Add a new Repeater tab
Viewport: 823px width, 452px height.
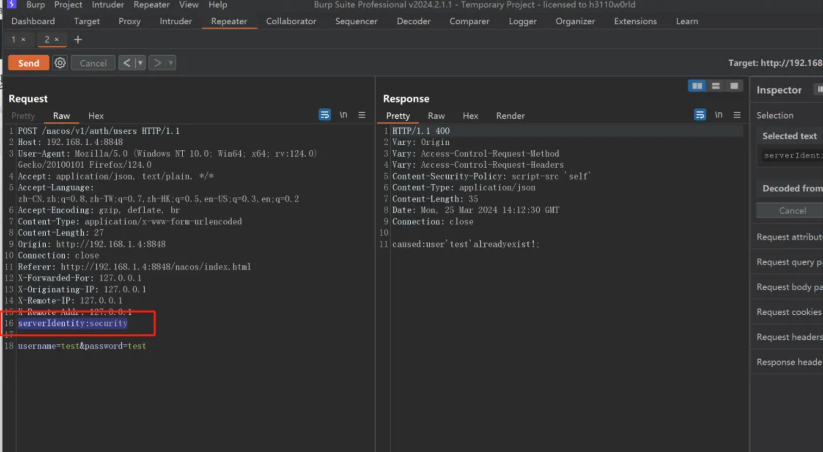[x=78, y=40]
